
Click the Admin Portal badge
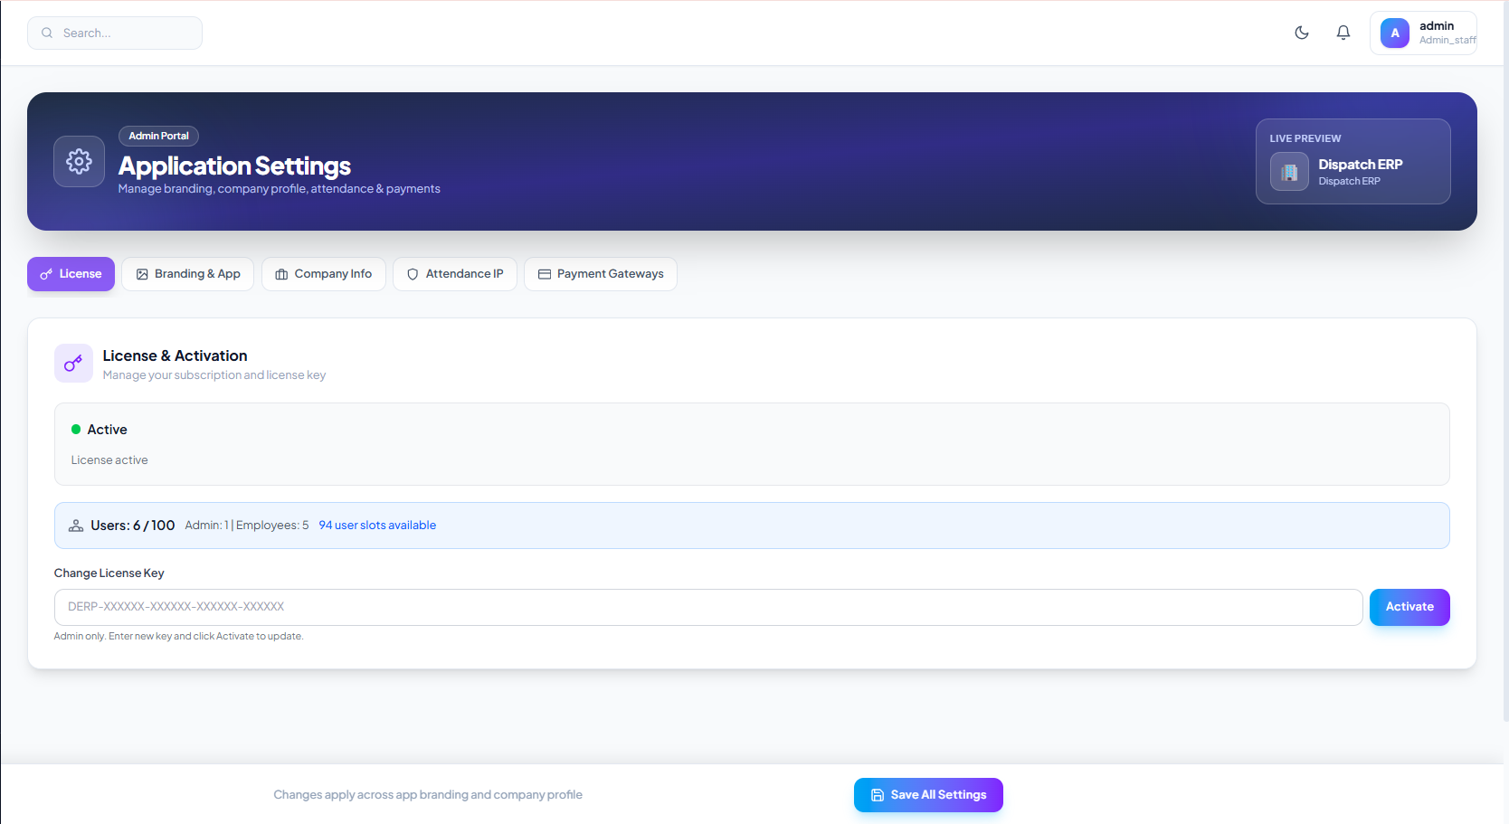pyautogui.click(x=158, y=136)
